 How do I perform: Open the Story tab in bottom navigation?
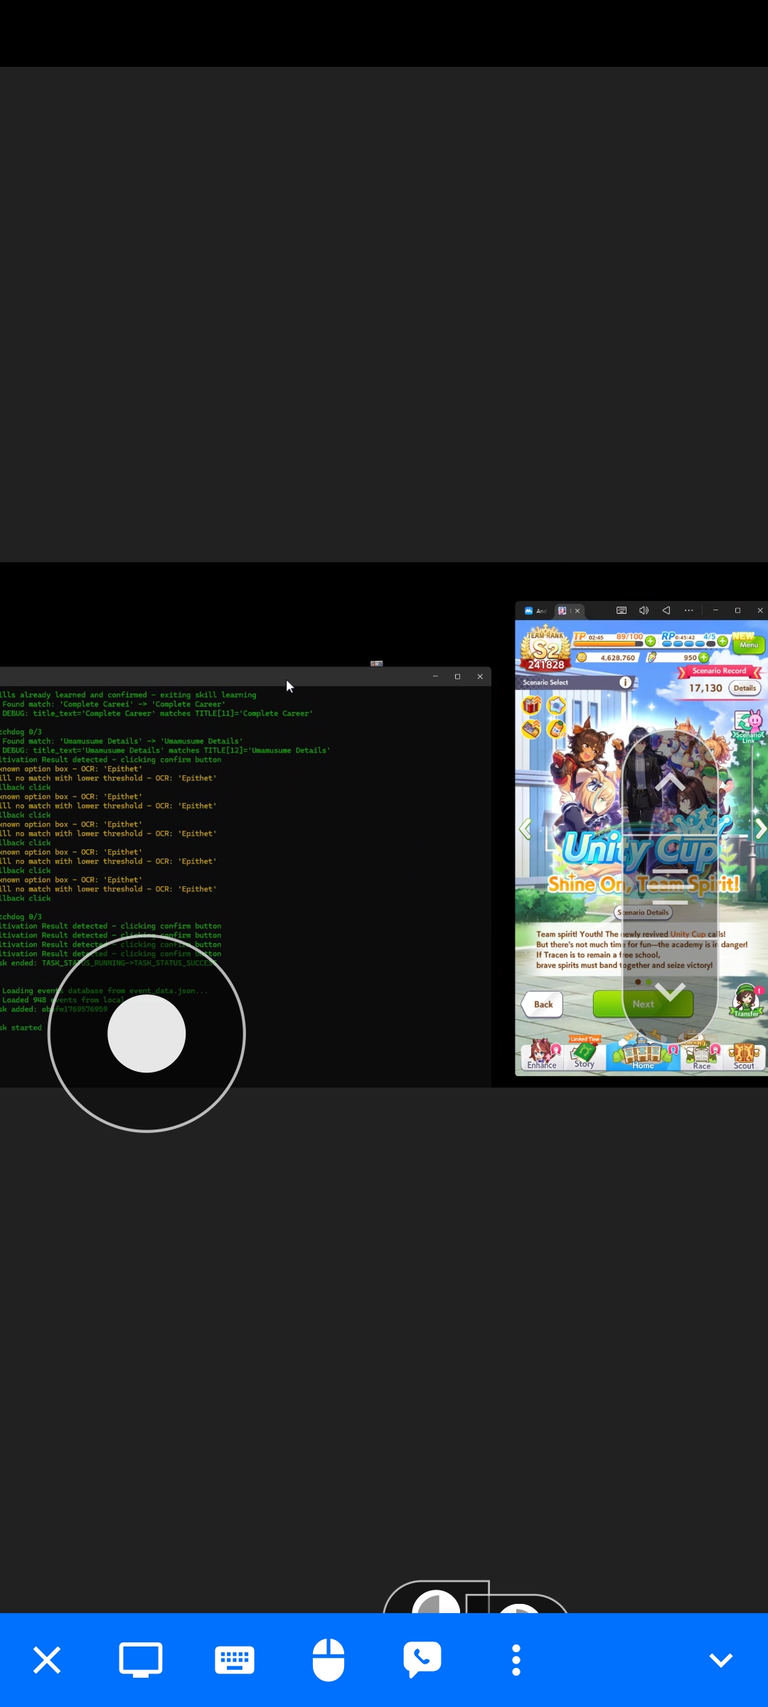585,1054
